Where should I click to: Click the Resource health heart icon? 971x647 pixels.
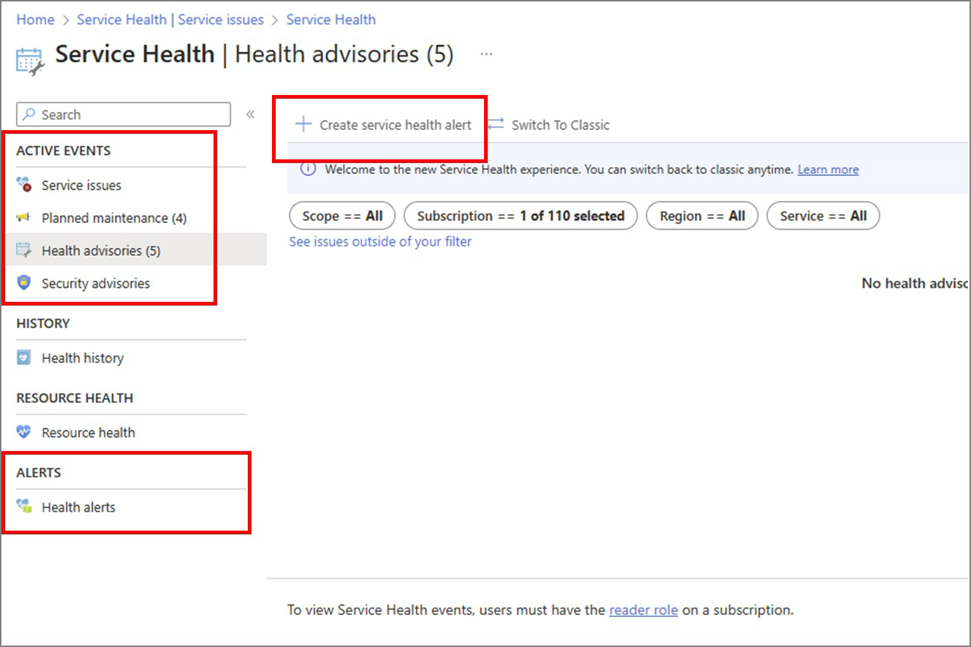(x=24, y=432)
